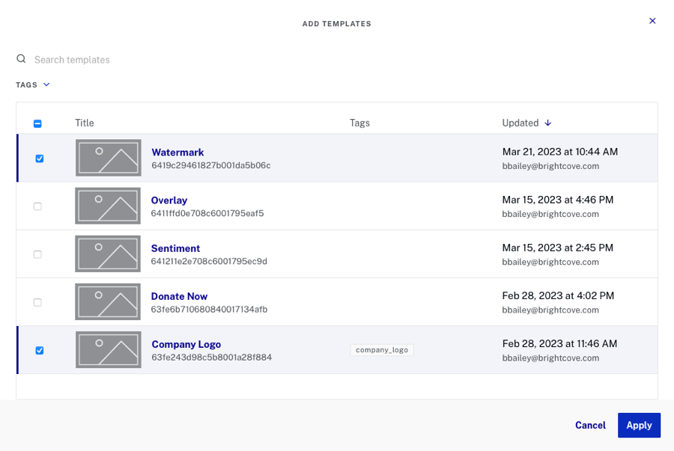
Task: Click the Overlay template thumbnail
Action: click(x=108, y=206)
